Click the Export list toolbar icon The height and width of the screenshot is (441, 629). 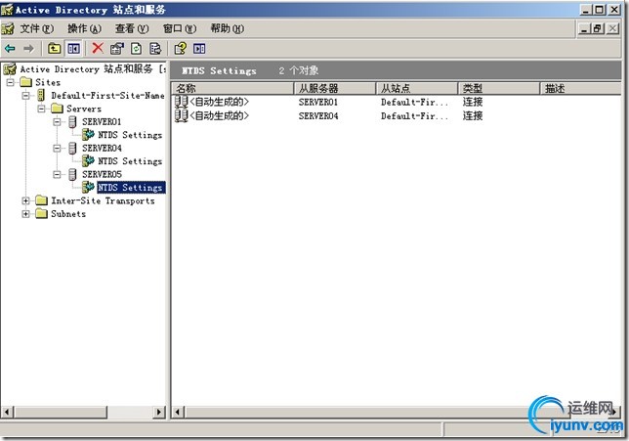pos(155,49)
